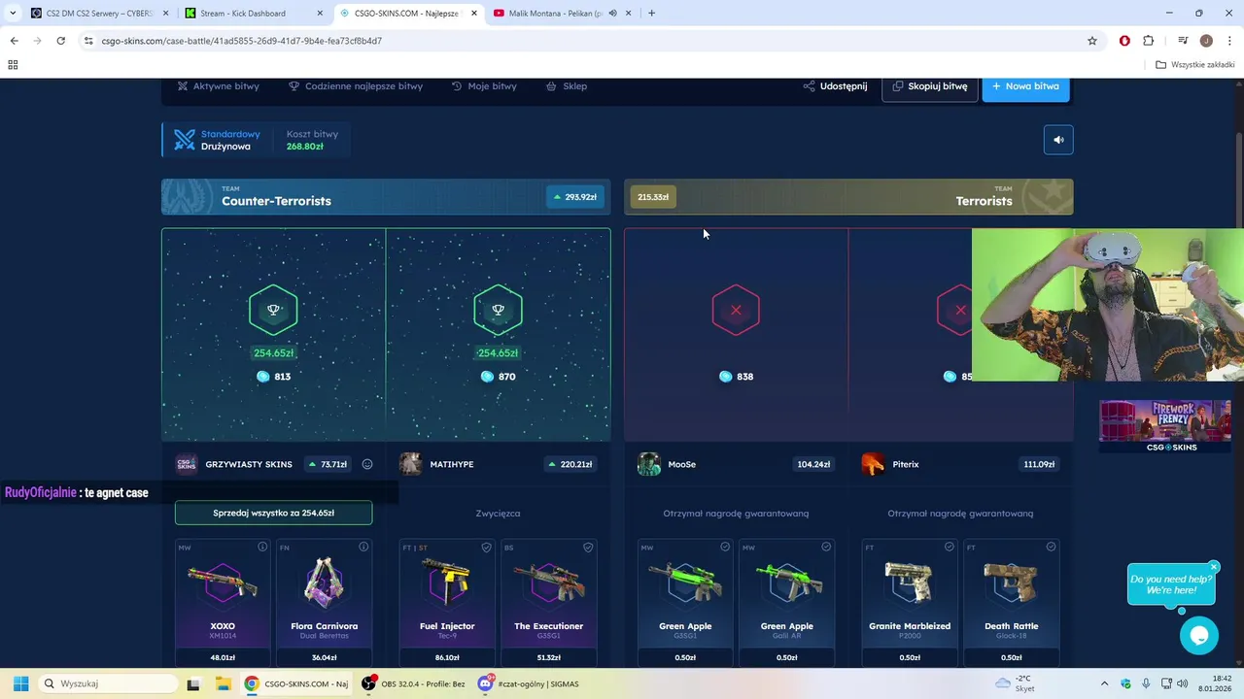Image resolution: width=1244 pixels, height=699 pixels.
Task: Click the red X hexagon for MooSe
Action: pyautogui.click(x=736, y=310)
